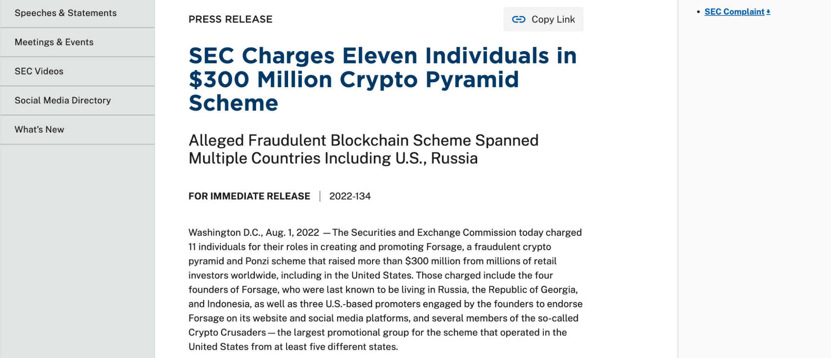This screenshot has width=831, height=358.
Task: Click the PRESS RELEASE label above the headline
Action: (230, 20)
